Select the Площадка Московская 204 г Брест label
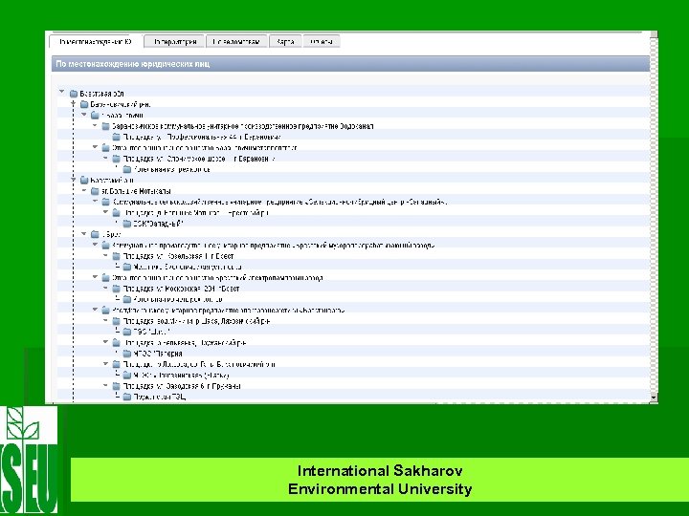The image size is (689, 516). coord(181,289)
